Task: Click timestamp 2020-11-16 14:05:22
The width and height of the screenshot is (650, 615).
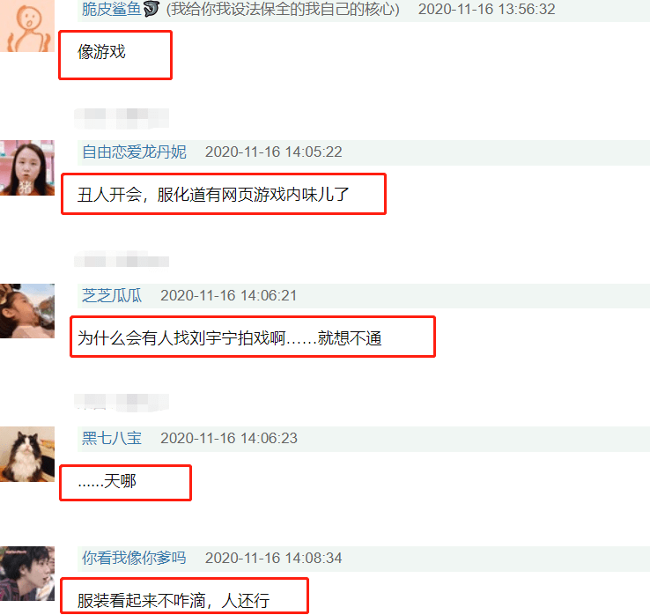Action: (x=274, y=152)
